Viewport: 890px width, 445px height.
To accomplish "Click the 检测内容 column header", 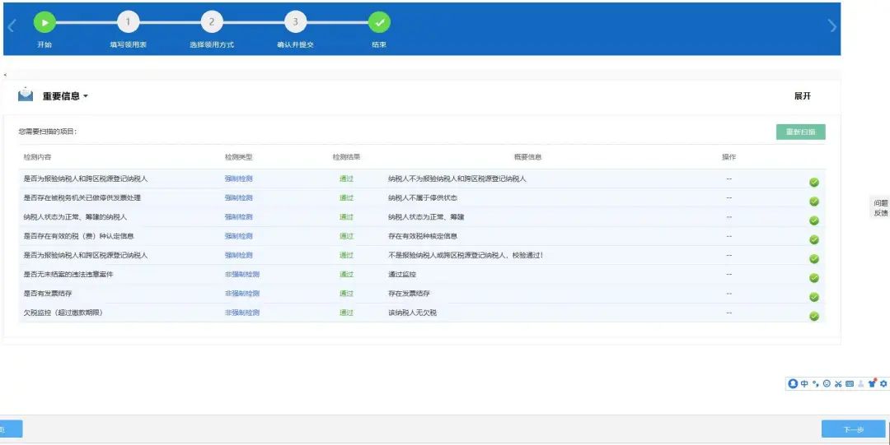I will [37, 157].
